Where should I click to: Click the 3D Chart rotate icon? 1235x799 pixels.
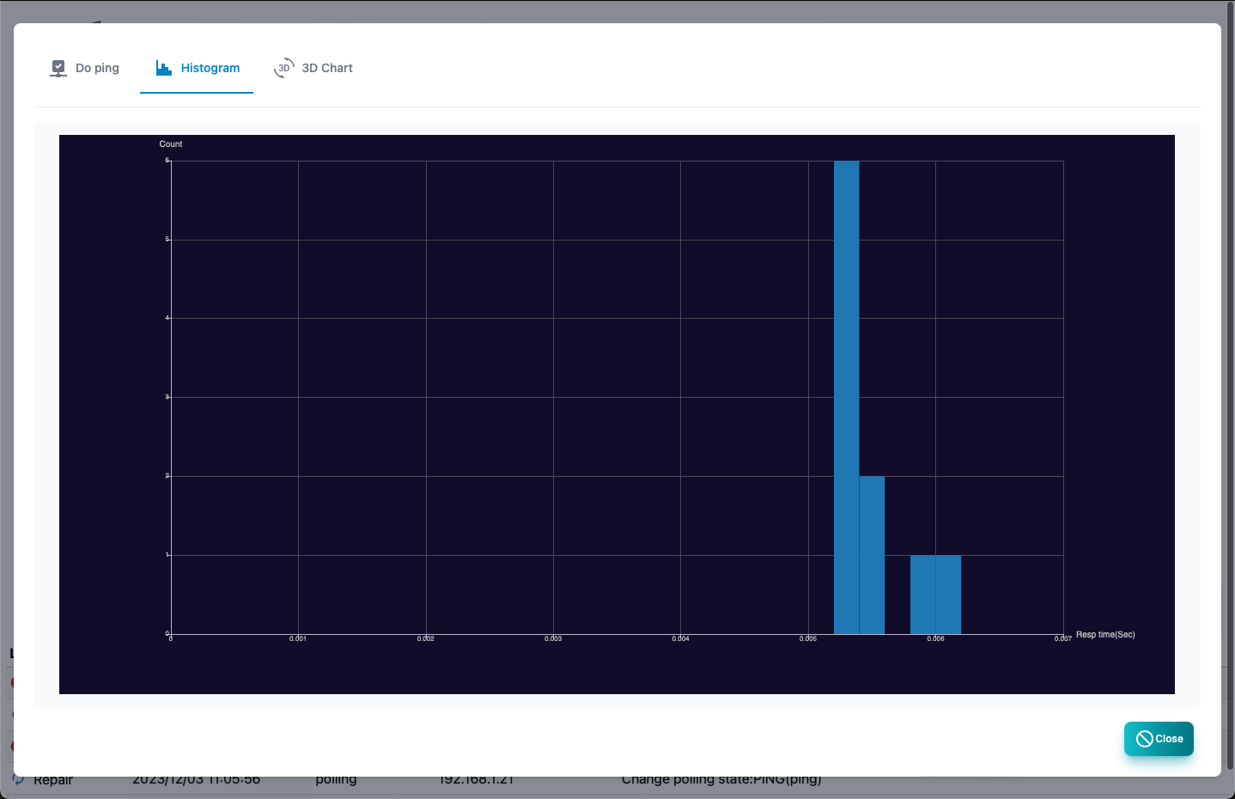pyautogui.click(x=284, y=68)
